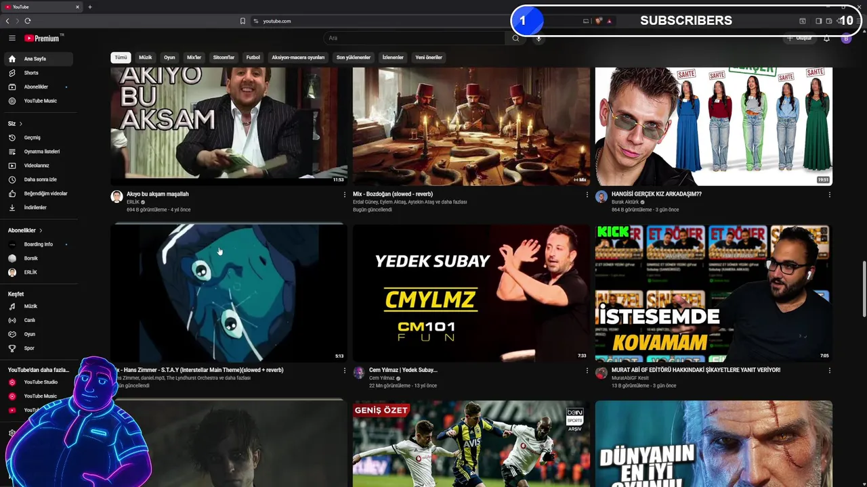This screenshot has height=487, width=867.
Task: Click the search magnifier button
Action: coord(515,39)
